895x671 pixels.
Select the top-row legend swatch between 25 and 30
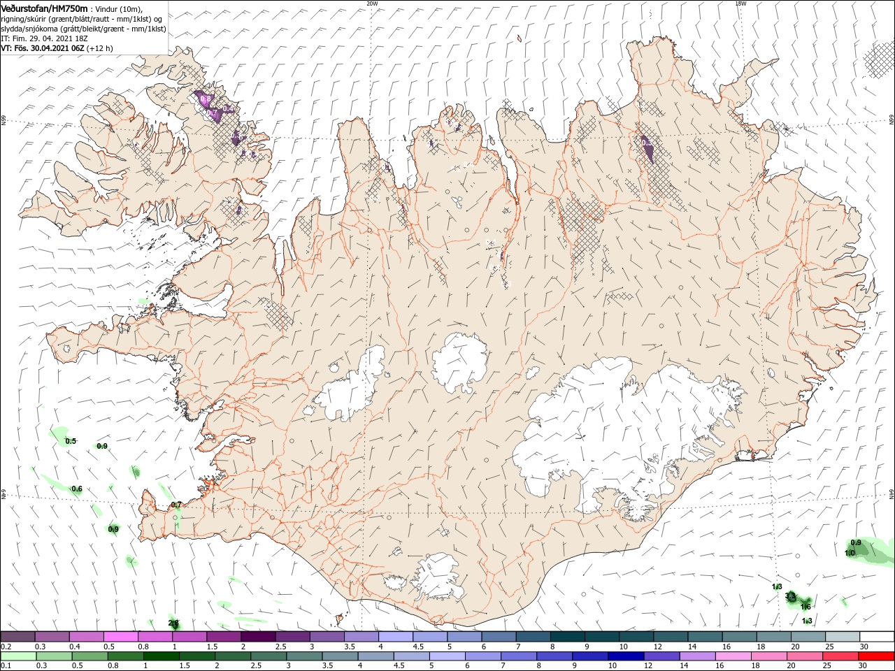pos(843,637)
